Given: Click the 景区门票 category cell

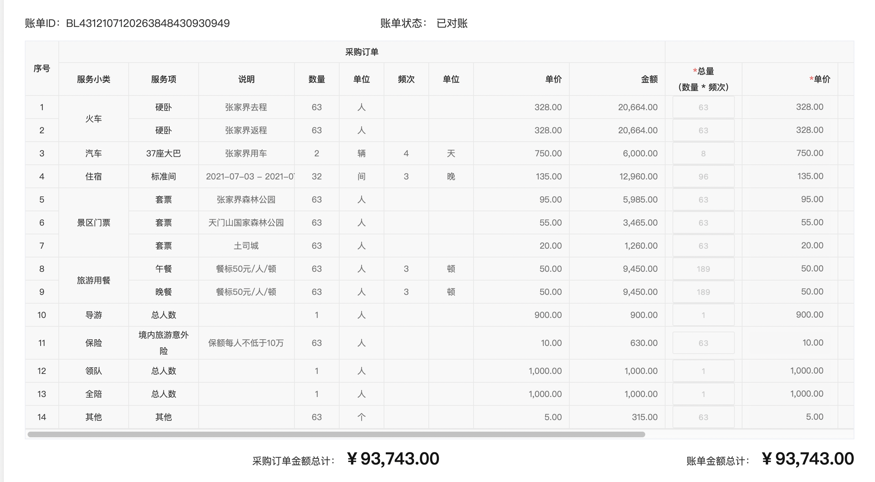Looking at the screenshot, I should [93, 223].
